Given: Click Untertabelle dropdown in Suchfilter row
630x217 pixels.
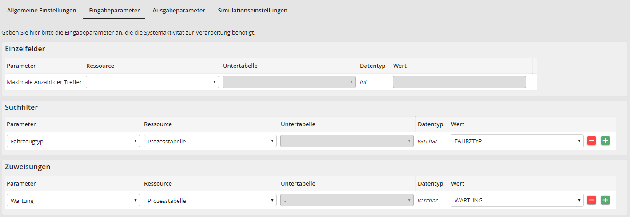Looking at the screenshot, I should click(x=347, y=141).
